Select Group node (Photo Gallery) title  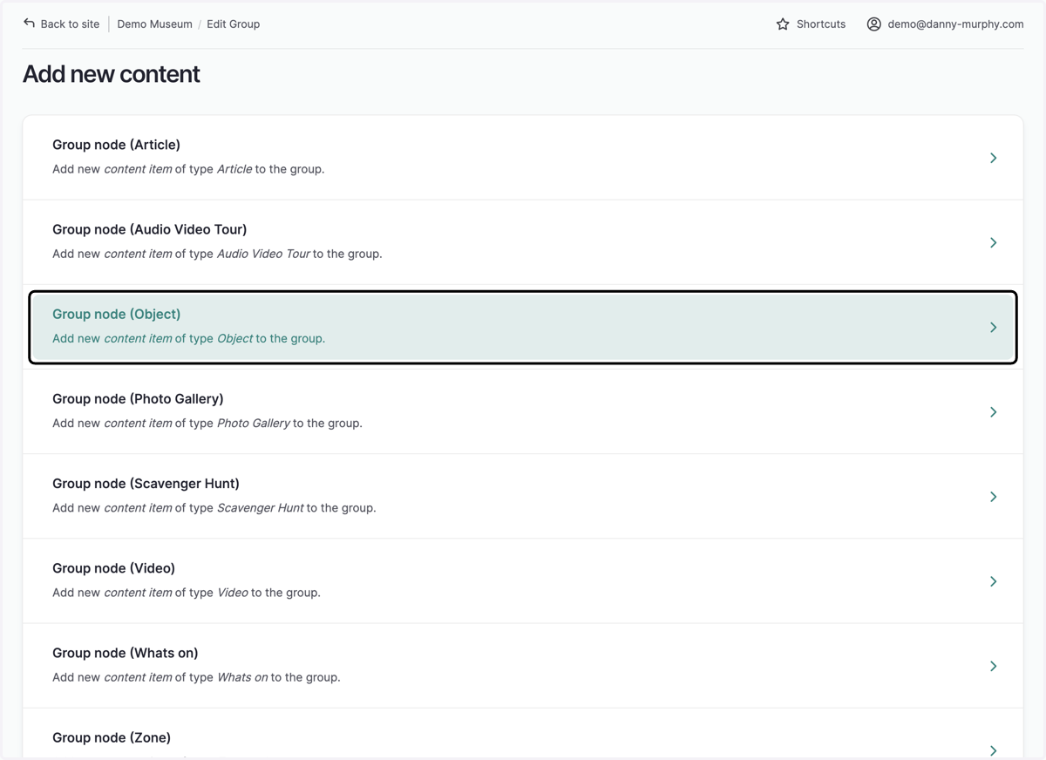click(138, 398)
